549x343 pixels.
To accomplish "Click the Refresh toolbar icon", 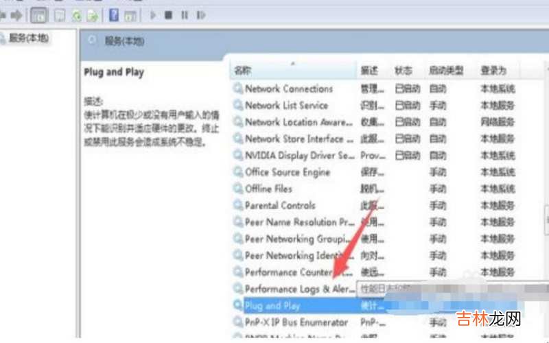I will click(76, 14).
